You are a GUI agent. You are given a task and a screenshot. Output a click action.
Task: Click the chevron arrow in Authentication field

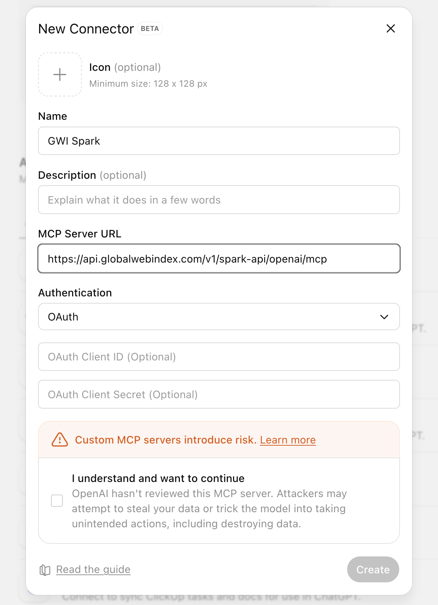[x=384, y=317]
